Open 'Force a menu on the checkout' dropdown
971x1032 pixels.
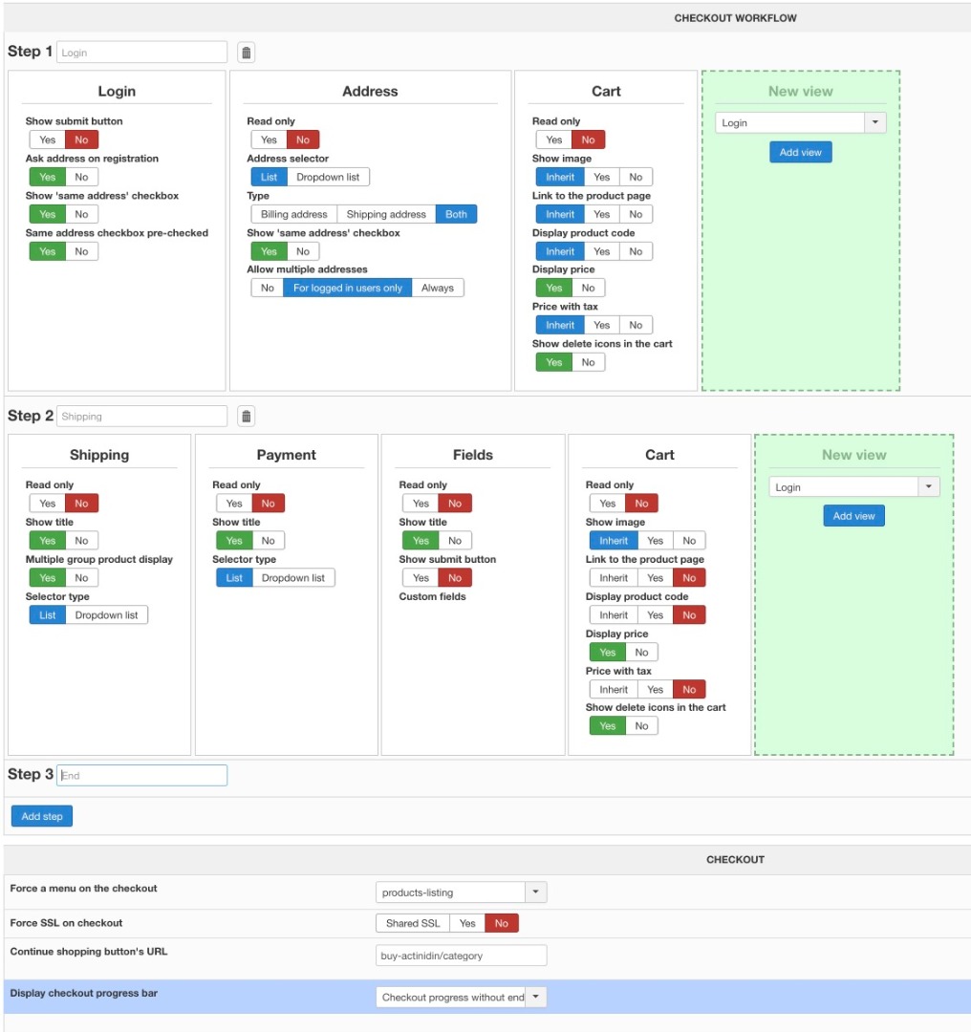pos(461,892)
